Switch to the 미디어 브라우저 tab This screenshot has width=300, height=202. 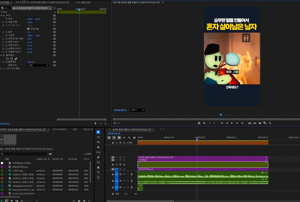[59, 130]
